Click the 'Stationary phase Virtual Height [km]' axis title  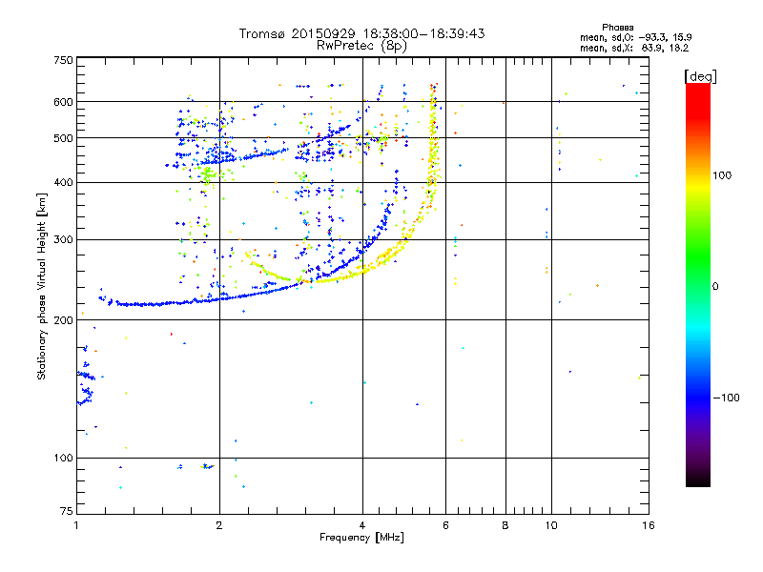[x=42, y=287]
